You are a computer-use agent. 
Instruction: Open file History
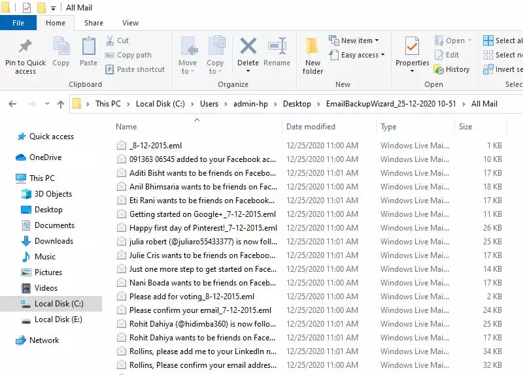[x=452, y=69]
